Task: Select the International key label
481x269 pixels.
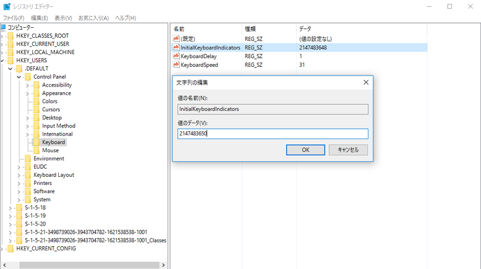Action: click(x=57, y=134)
